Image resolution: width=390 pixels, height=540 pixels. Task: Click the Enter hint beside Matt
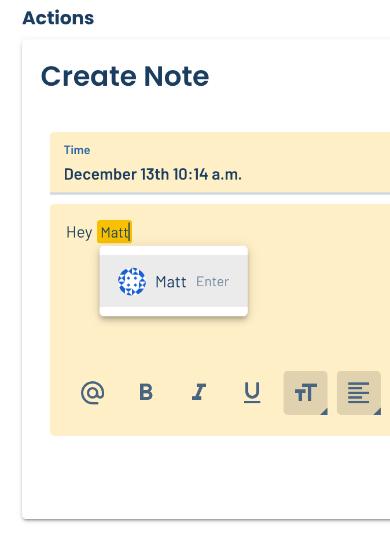pyautogui.click(x=212, y=282)
